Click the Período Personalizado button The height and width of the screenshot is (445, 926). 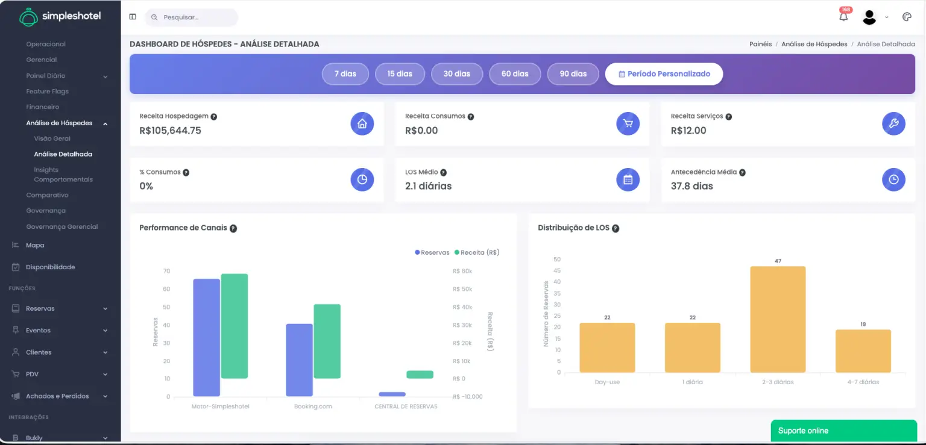[664, 73]
